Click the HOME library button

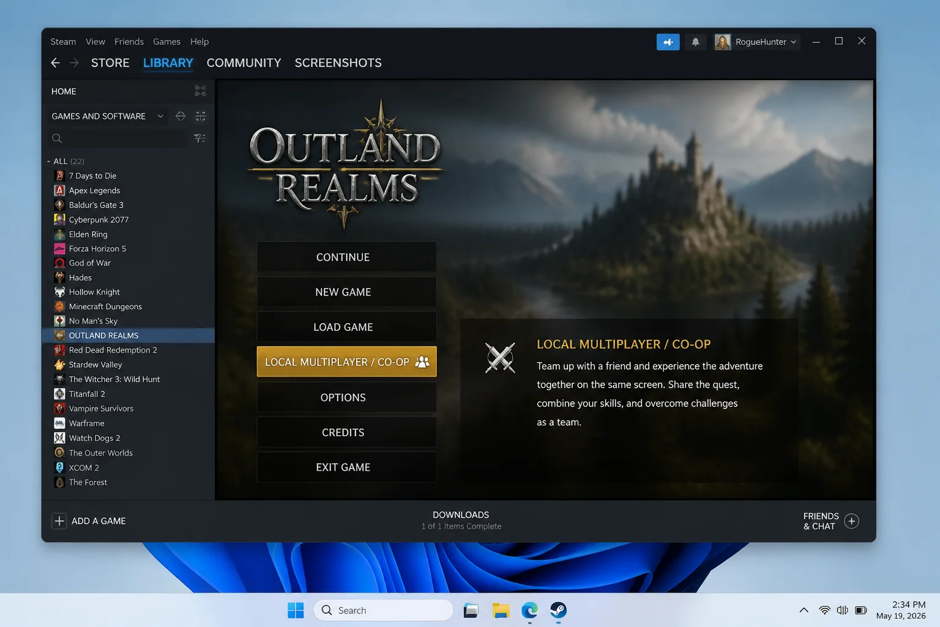(64, 91)
